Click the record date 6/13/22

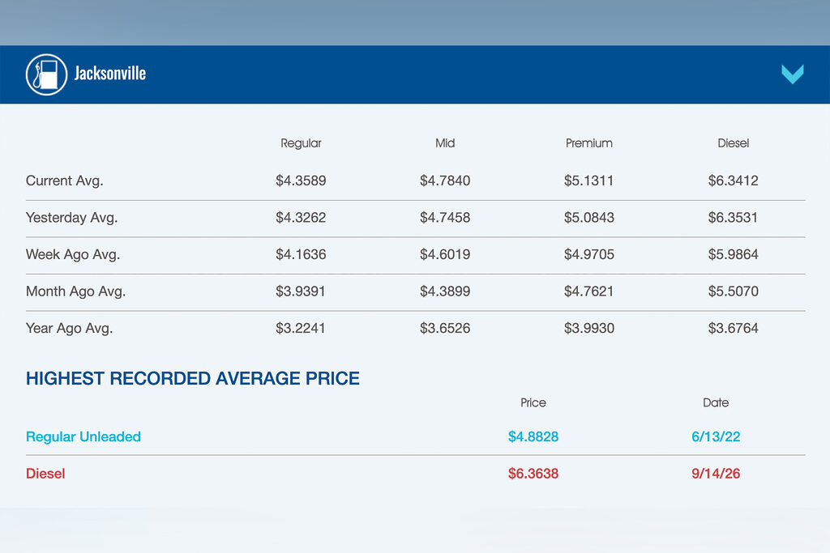(716, 436)
